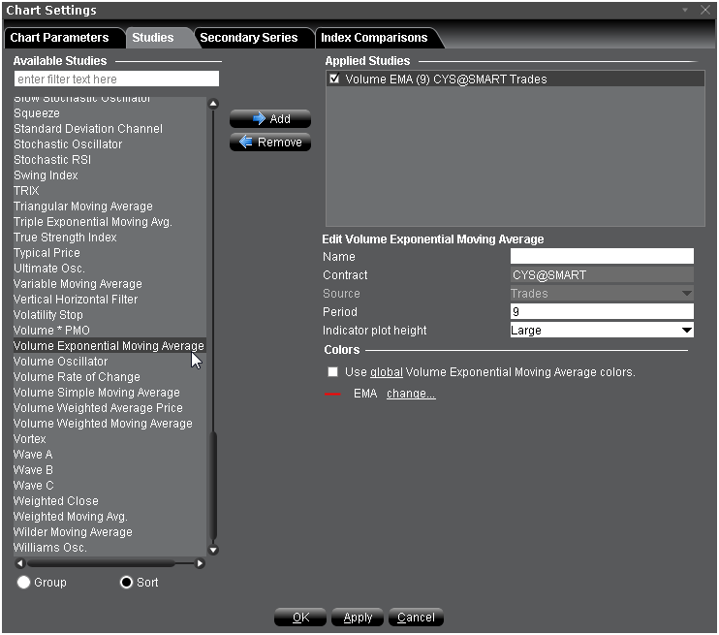Screen dimensions: 719x635
Task: Select the Group radio button
Action: click(x=24, y=583)
